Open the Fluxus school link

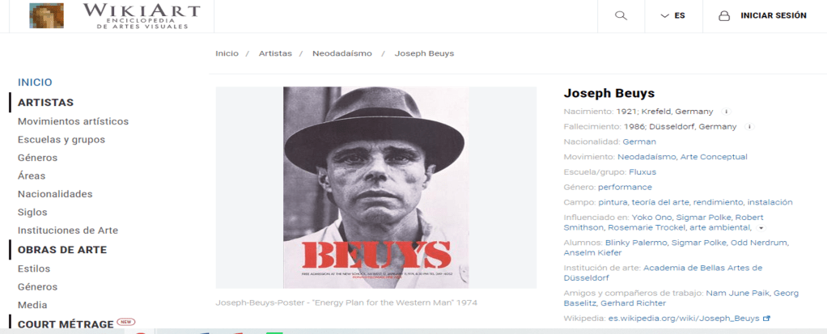point(643,172)
